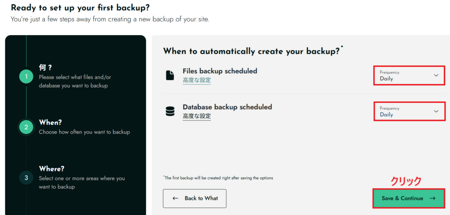Click the step 2 circle icon

pos(26,127)
